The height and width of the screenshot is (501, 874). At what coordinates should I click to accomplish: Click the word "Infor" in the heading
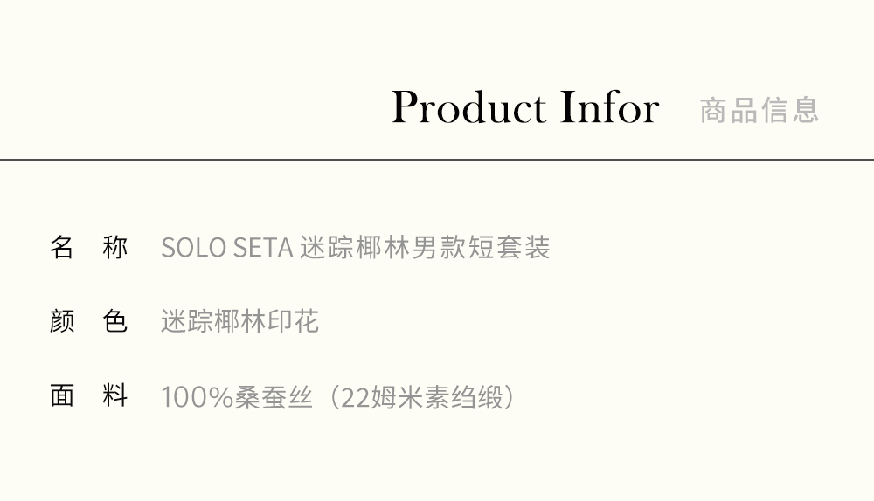609,108
